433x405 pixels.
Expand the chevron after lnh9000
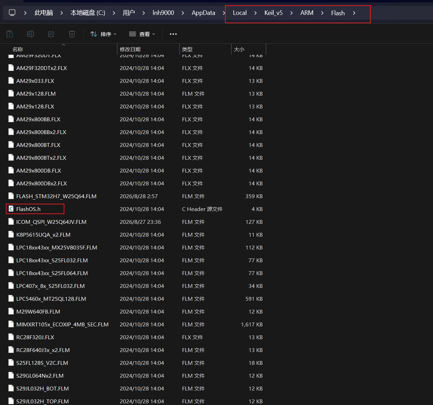coord(183,13)
